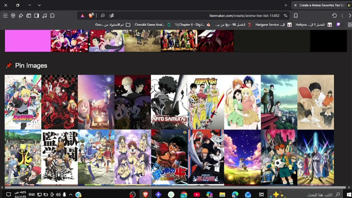The image size is (352, 198).
Task: Open media control music note icon
Action: tap(44, 16)
